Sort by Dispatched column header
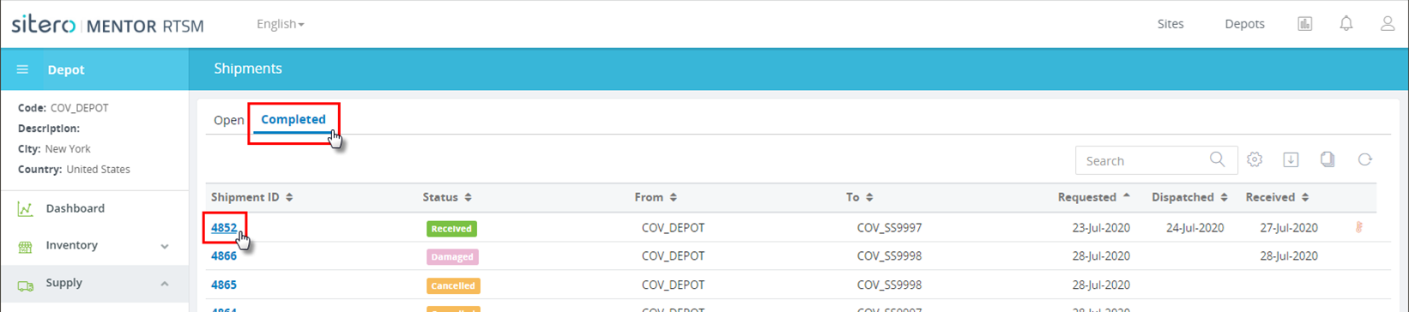Screen dimensions: 1409x312 1189,197
